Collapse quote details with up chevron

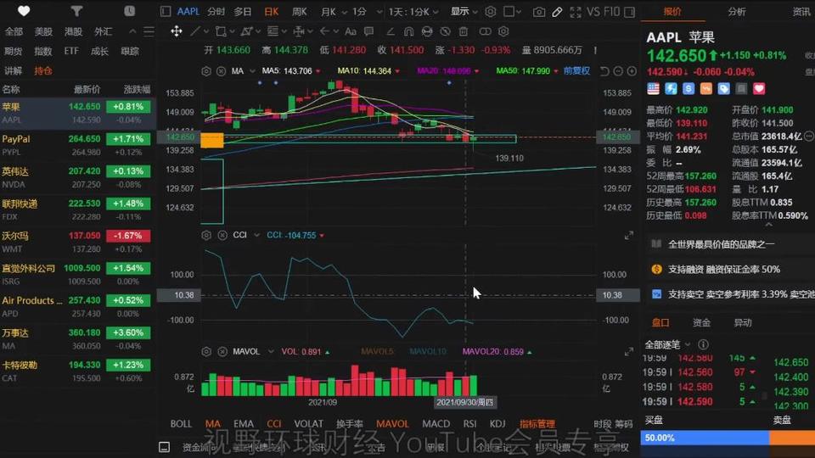coord(769,225)
